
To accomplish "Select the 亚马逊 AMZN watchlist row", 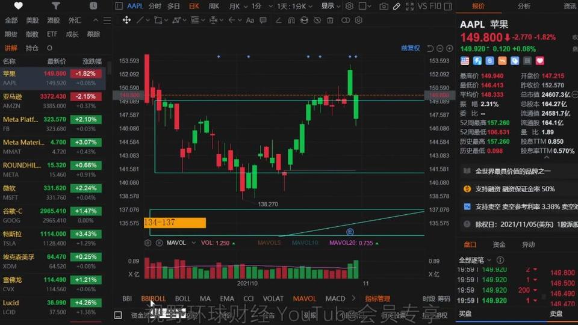I will (53, 101).
